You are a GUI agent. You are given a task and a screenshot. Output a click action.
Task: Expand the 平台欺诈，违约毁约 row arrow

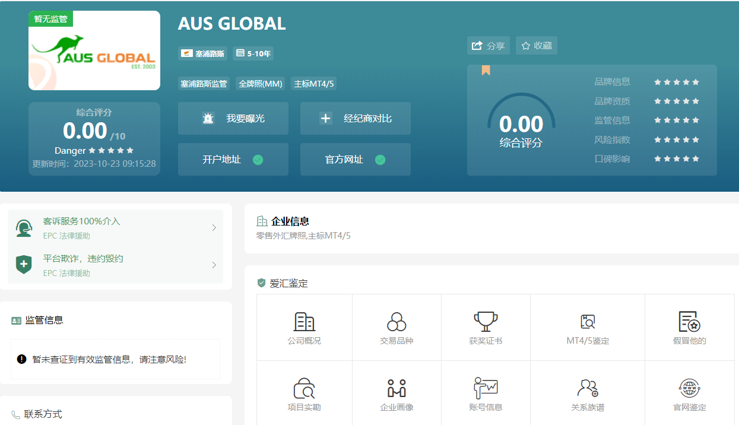[x=214, y=265]
